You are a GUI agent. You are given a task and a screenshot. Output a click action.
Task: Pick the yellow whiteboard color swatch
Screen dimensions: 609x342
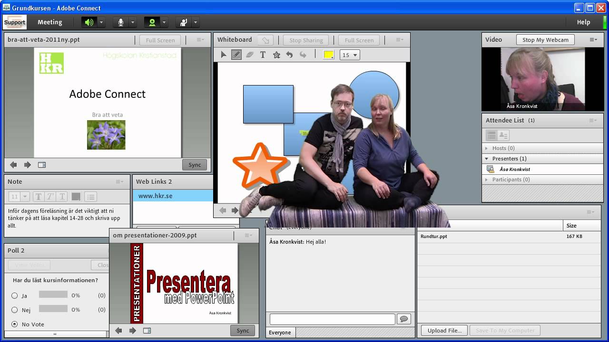[x=328, y=55]
